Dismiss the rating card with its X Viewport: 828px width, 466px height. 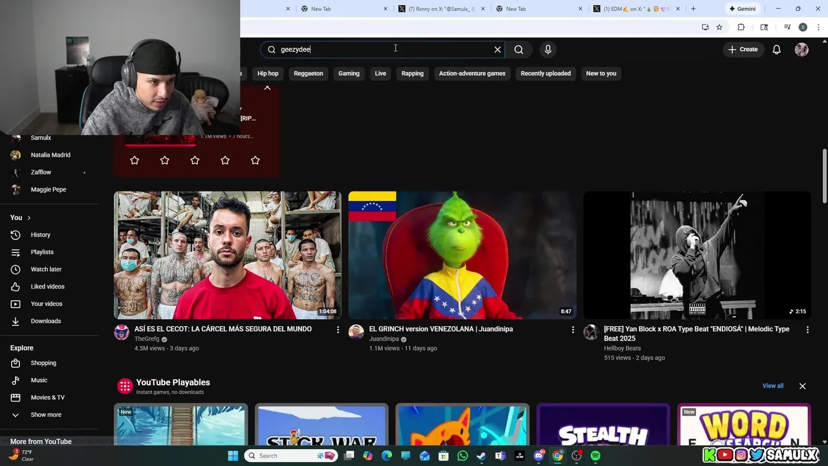[267, 87]
